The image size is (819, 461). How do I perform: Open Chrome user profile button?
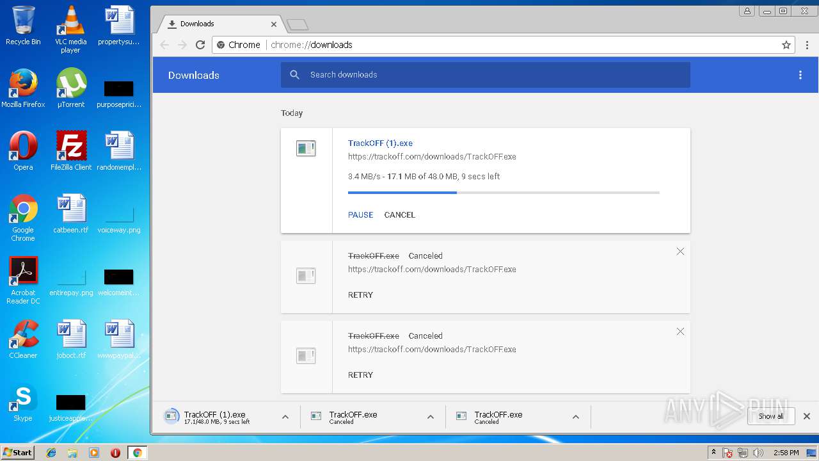tap(747, 11)
